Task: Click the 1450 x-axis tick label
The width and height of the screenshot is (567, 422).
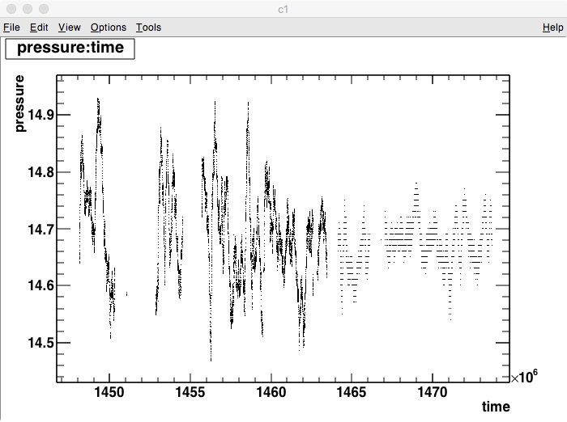Action: (109, 393)
